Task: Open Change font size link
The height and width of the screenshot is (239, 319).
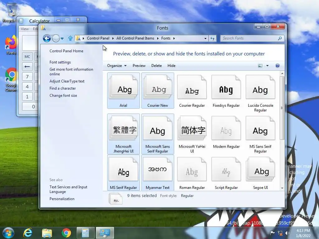Action: click(x=63, y=95)
